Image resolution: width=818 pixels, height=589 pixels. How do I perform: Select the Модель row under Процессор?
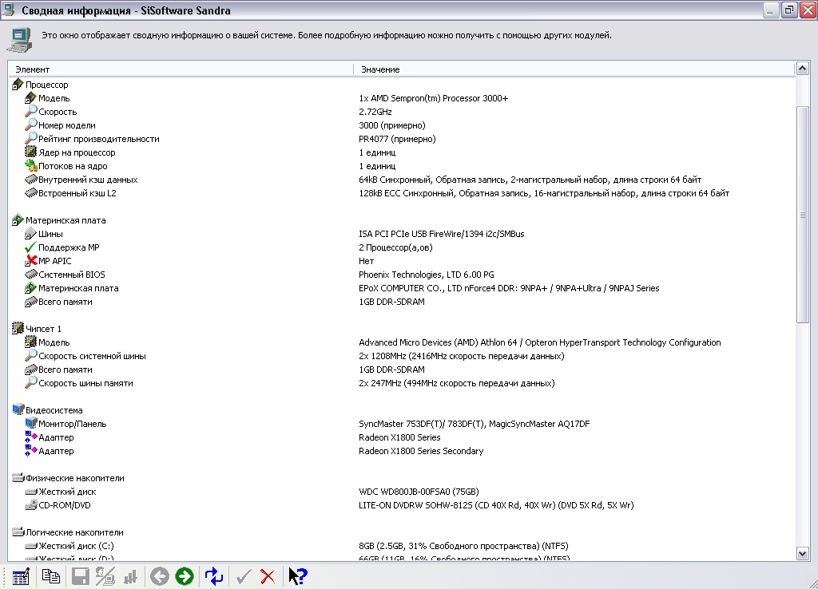[x=401, y=98]
